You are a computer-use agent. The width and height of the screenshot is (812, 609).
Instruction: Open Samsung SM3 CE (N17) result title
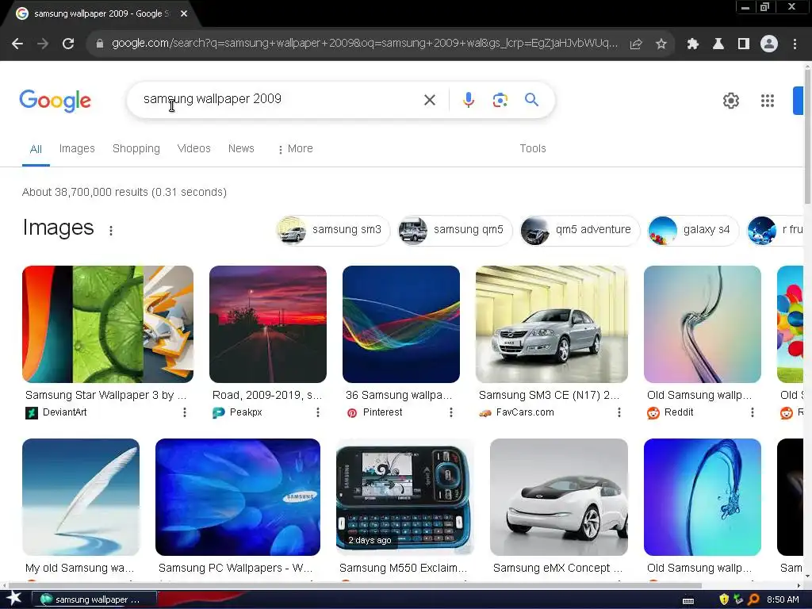click(x=549, y=395)
